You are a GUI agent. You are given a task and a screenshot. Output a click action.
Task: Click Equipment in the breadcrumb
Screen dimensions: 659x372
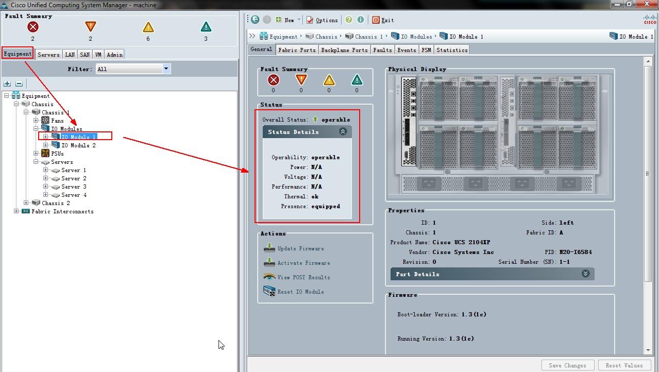[x=279, y=37]
